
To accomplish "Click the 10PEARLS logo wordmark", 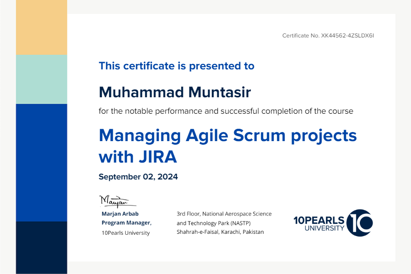I will pyautogui.click(x=319, y=220).
